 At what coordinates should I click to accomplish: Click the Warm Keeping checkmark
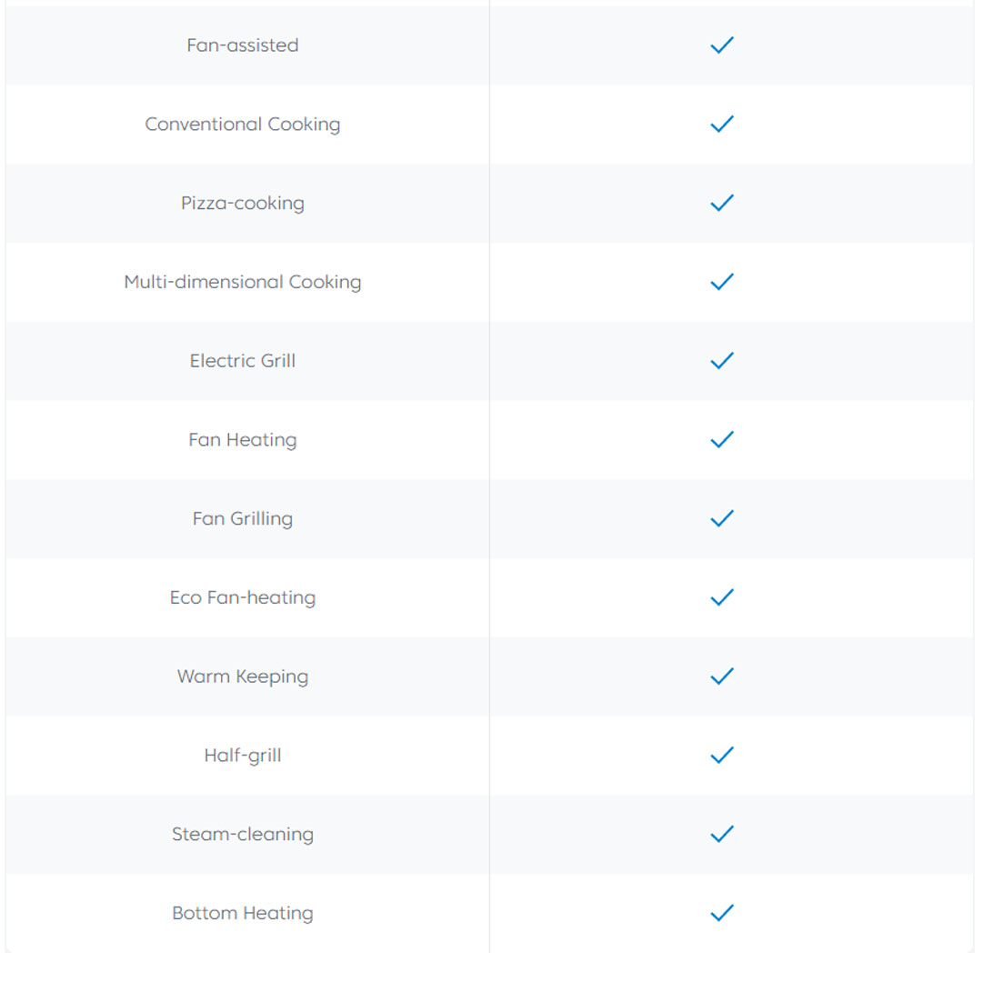[722, 676]
